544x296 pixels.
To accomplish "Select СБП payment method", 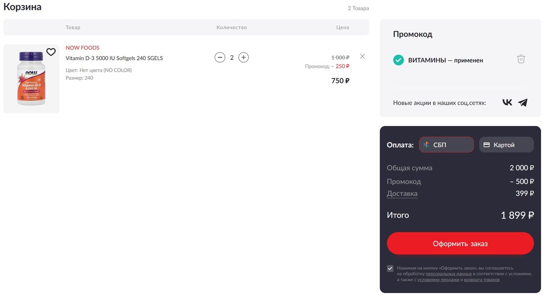I will click(x=446, y=145).
